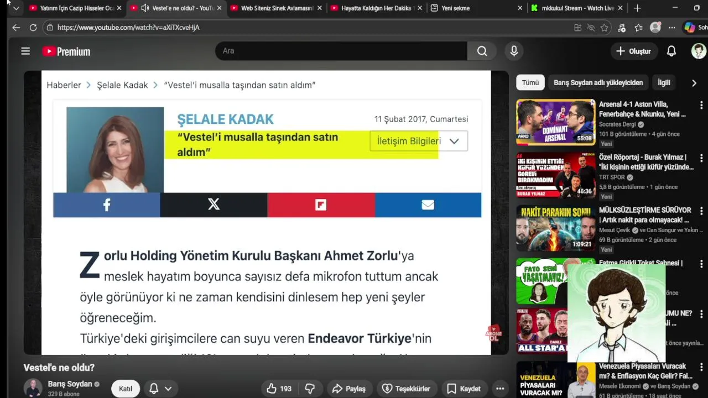Click the Kaydet save button
The height and width of the screenshot is (398, 708).
click(464, 389)
